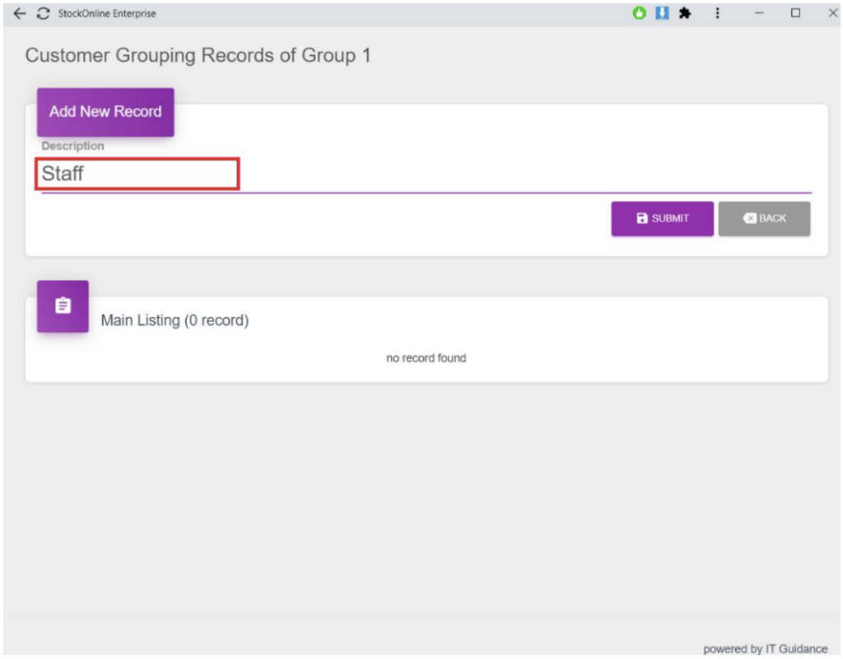The image size is (843, 659).
Task: Click the 'no record found' message
Action: click(426, 358)
